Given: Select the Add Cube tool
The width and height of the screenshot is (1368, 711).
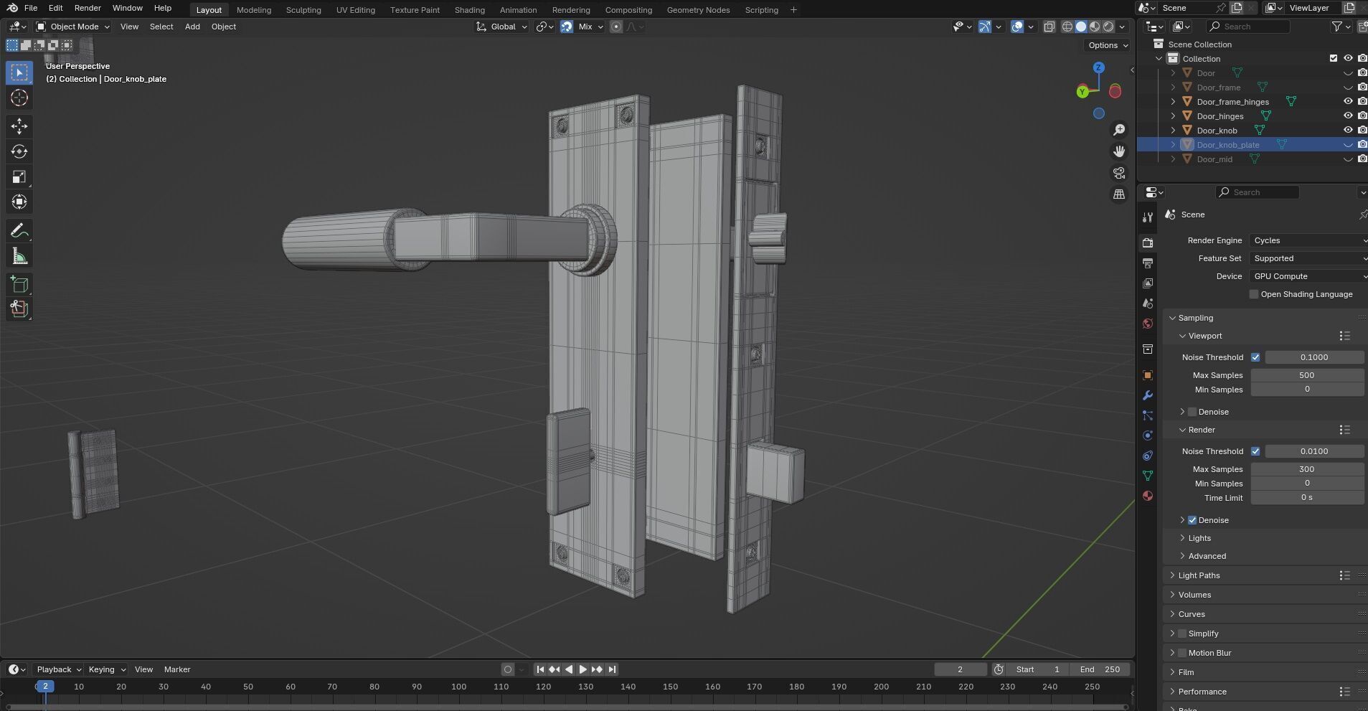Looking at the screenshot, I should click(x=19, y=285).
